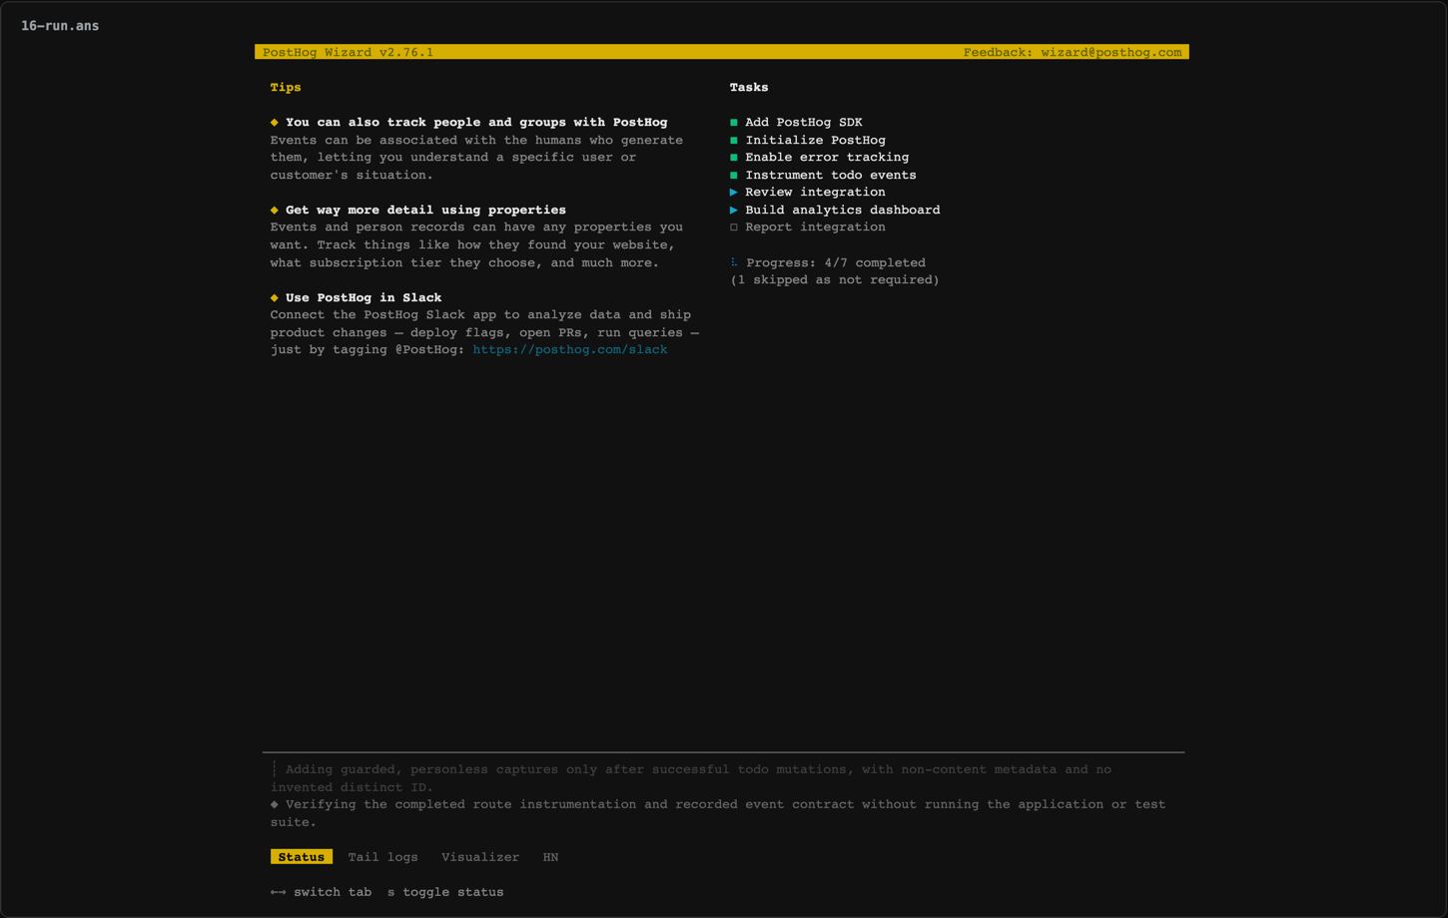The height and width of the screenshot is (918, 1448).
Task: Click the Use PostHog in Slack tip title
Action: pos(363,298)
